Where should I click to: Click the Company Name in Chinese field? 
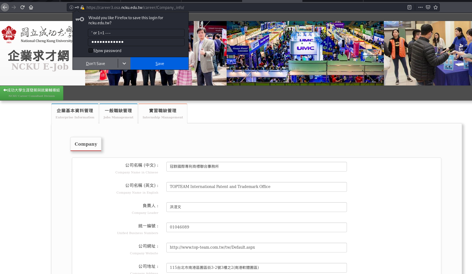click(x=256, y=167)
